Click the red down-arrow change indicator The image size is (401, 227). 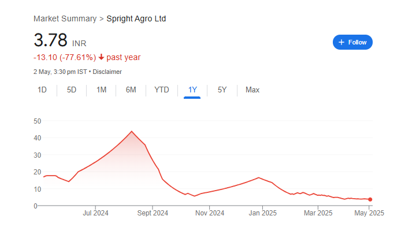point(101,57)
